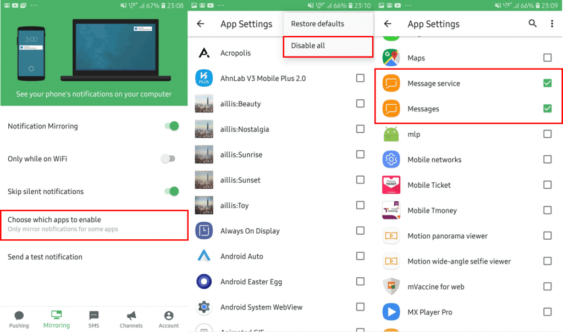Image resolution: width=563 pixels, height=332 pixels.
Task: Tap the 'aillis:Sunrise' app name text
Action: pos(241,155)
